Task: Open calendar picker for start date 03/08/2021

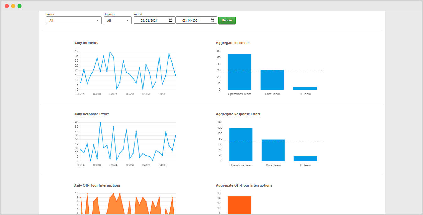Action: (x=171, y=20)
